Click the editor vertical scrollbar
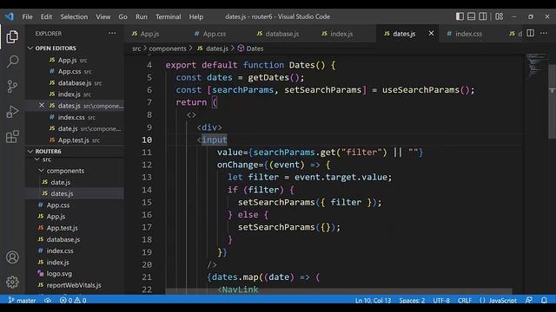Image resolution: width=556 pixels, height=312 pixels. (552, 101)
